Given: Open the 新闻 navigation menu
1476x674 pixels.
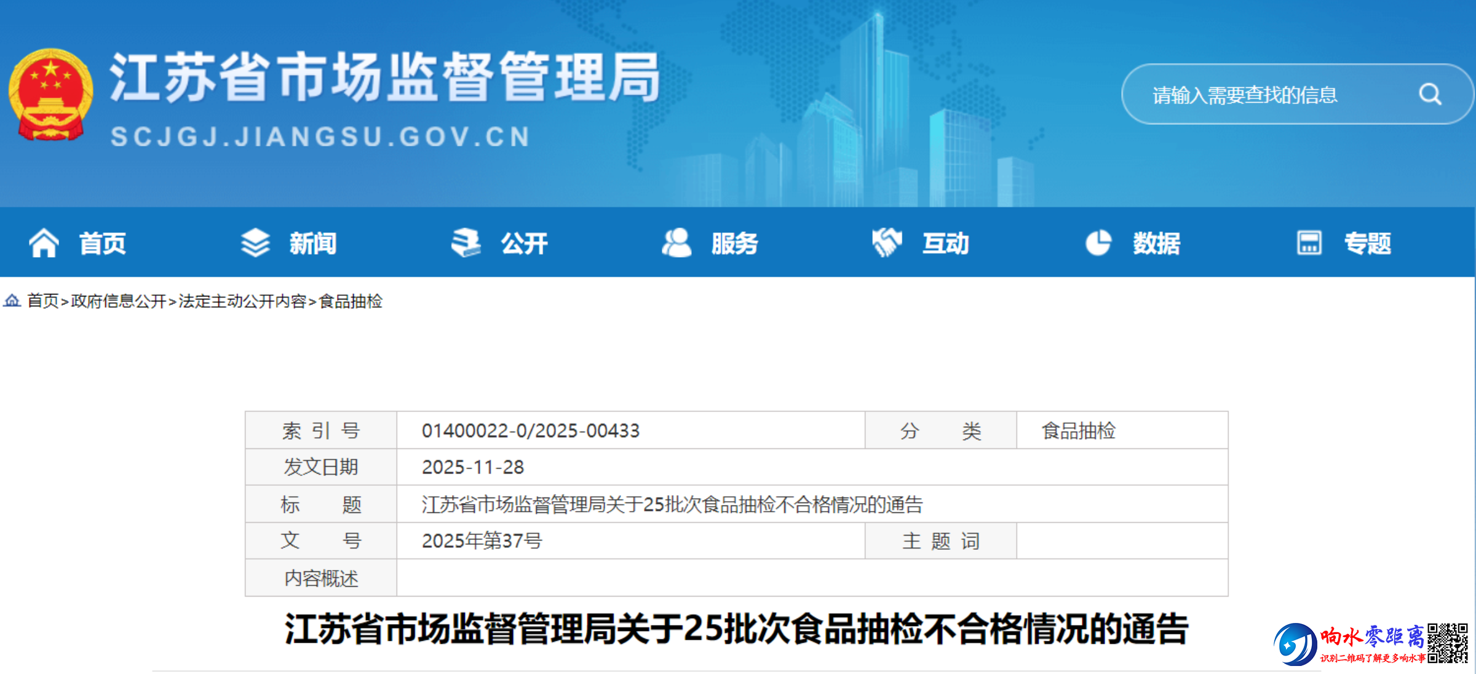Looking at the screenshot, I should [x=313, y=244].
